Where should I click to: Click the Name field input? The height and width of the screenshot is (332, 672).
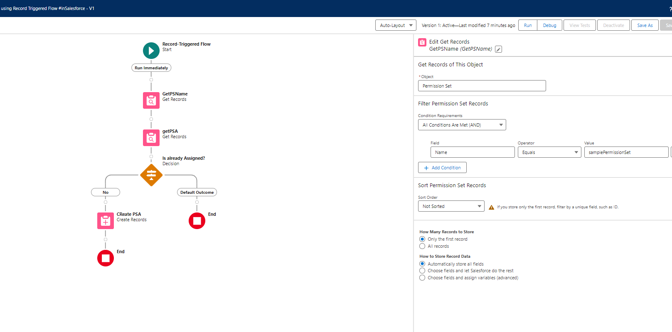[473, 152]
